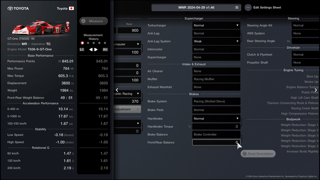
Task: Open the Racing tyre dropdown above 370
Action: 127,94
